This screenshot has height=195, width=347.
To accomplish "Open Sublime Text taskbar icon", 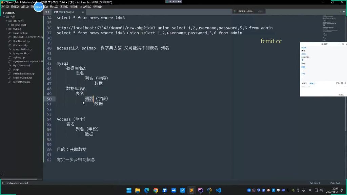I will click(191, 190).
